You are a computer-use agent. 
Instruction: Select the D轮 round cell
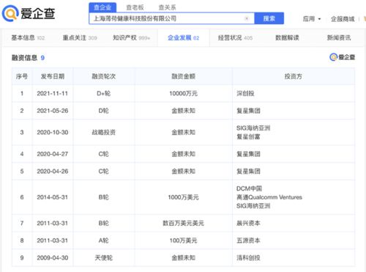coord(104,111)
